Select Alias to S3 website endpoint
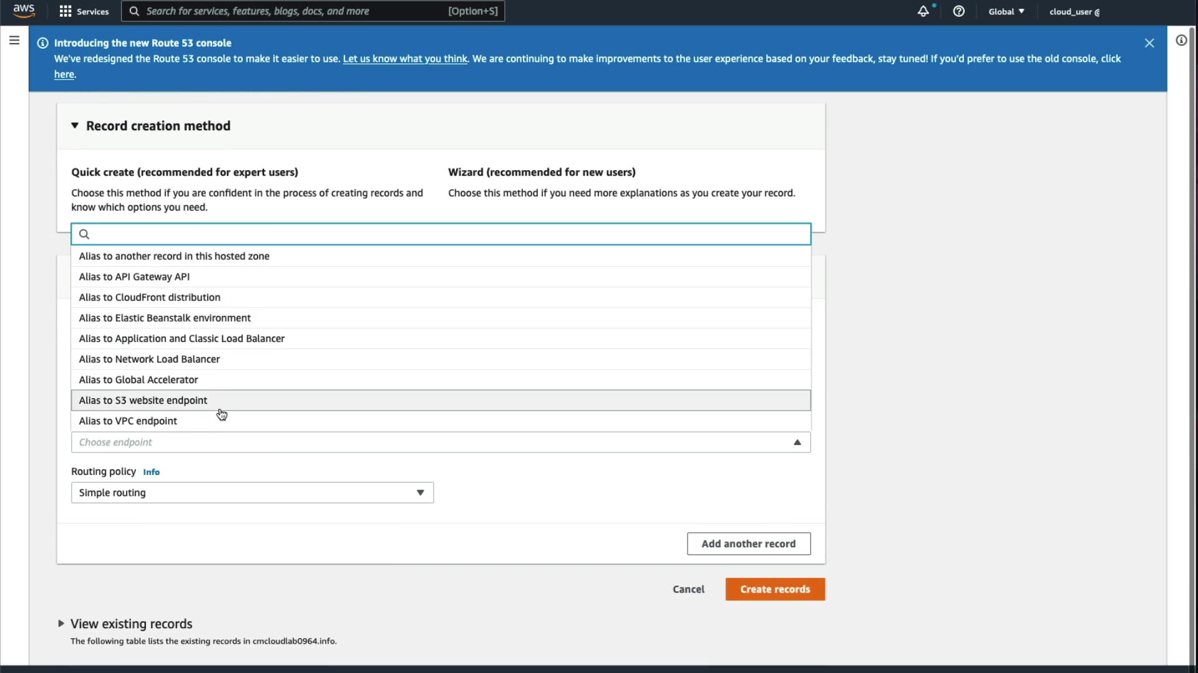The width and height of the screenshot is (1198, 673). click(143, 401)
